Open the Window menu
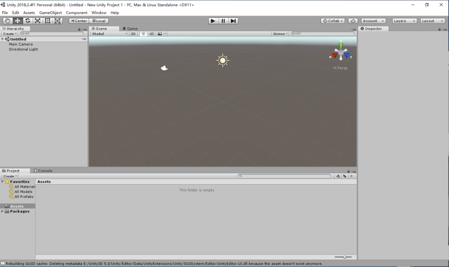Screen dimensions: 449x267 click(x=99, y=12)
